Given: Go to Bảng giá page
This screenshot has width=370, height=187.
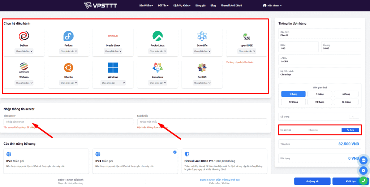Looking at the screenshot, I should (200, 5).
